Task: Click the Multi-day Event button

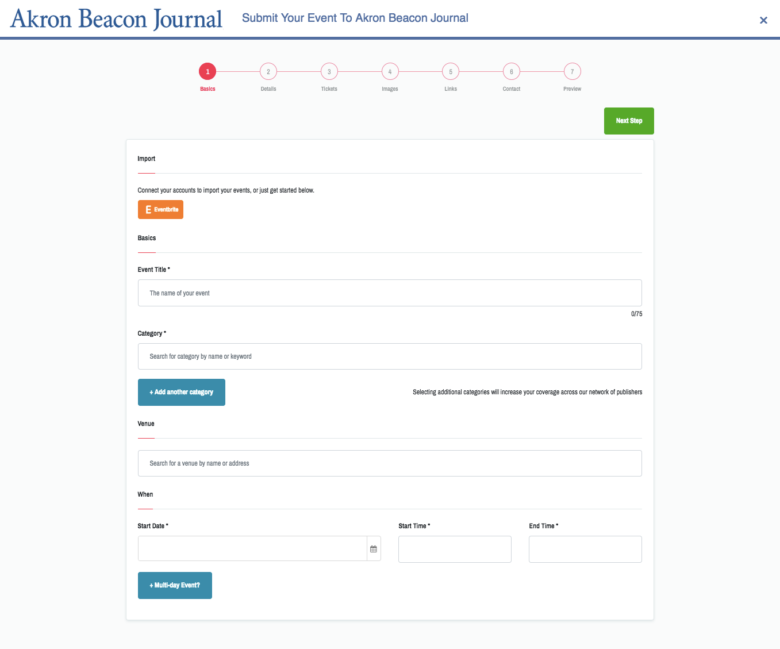Action: (175, 585)
